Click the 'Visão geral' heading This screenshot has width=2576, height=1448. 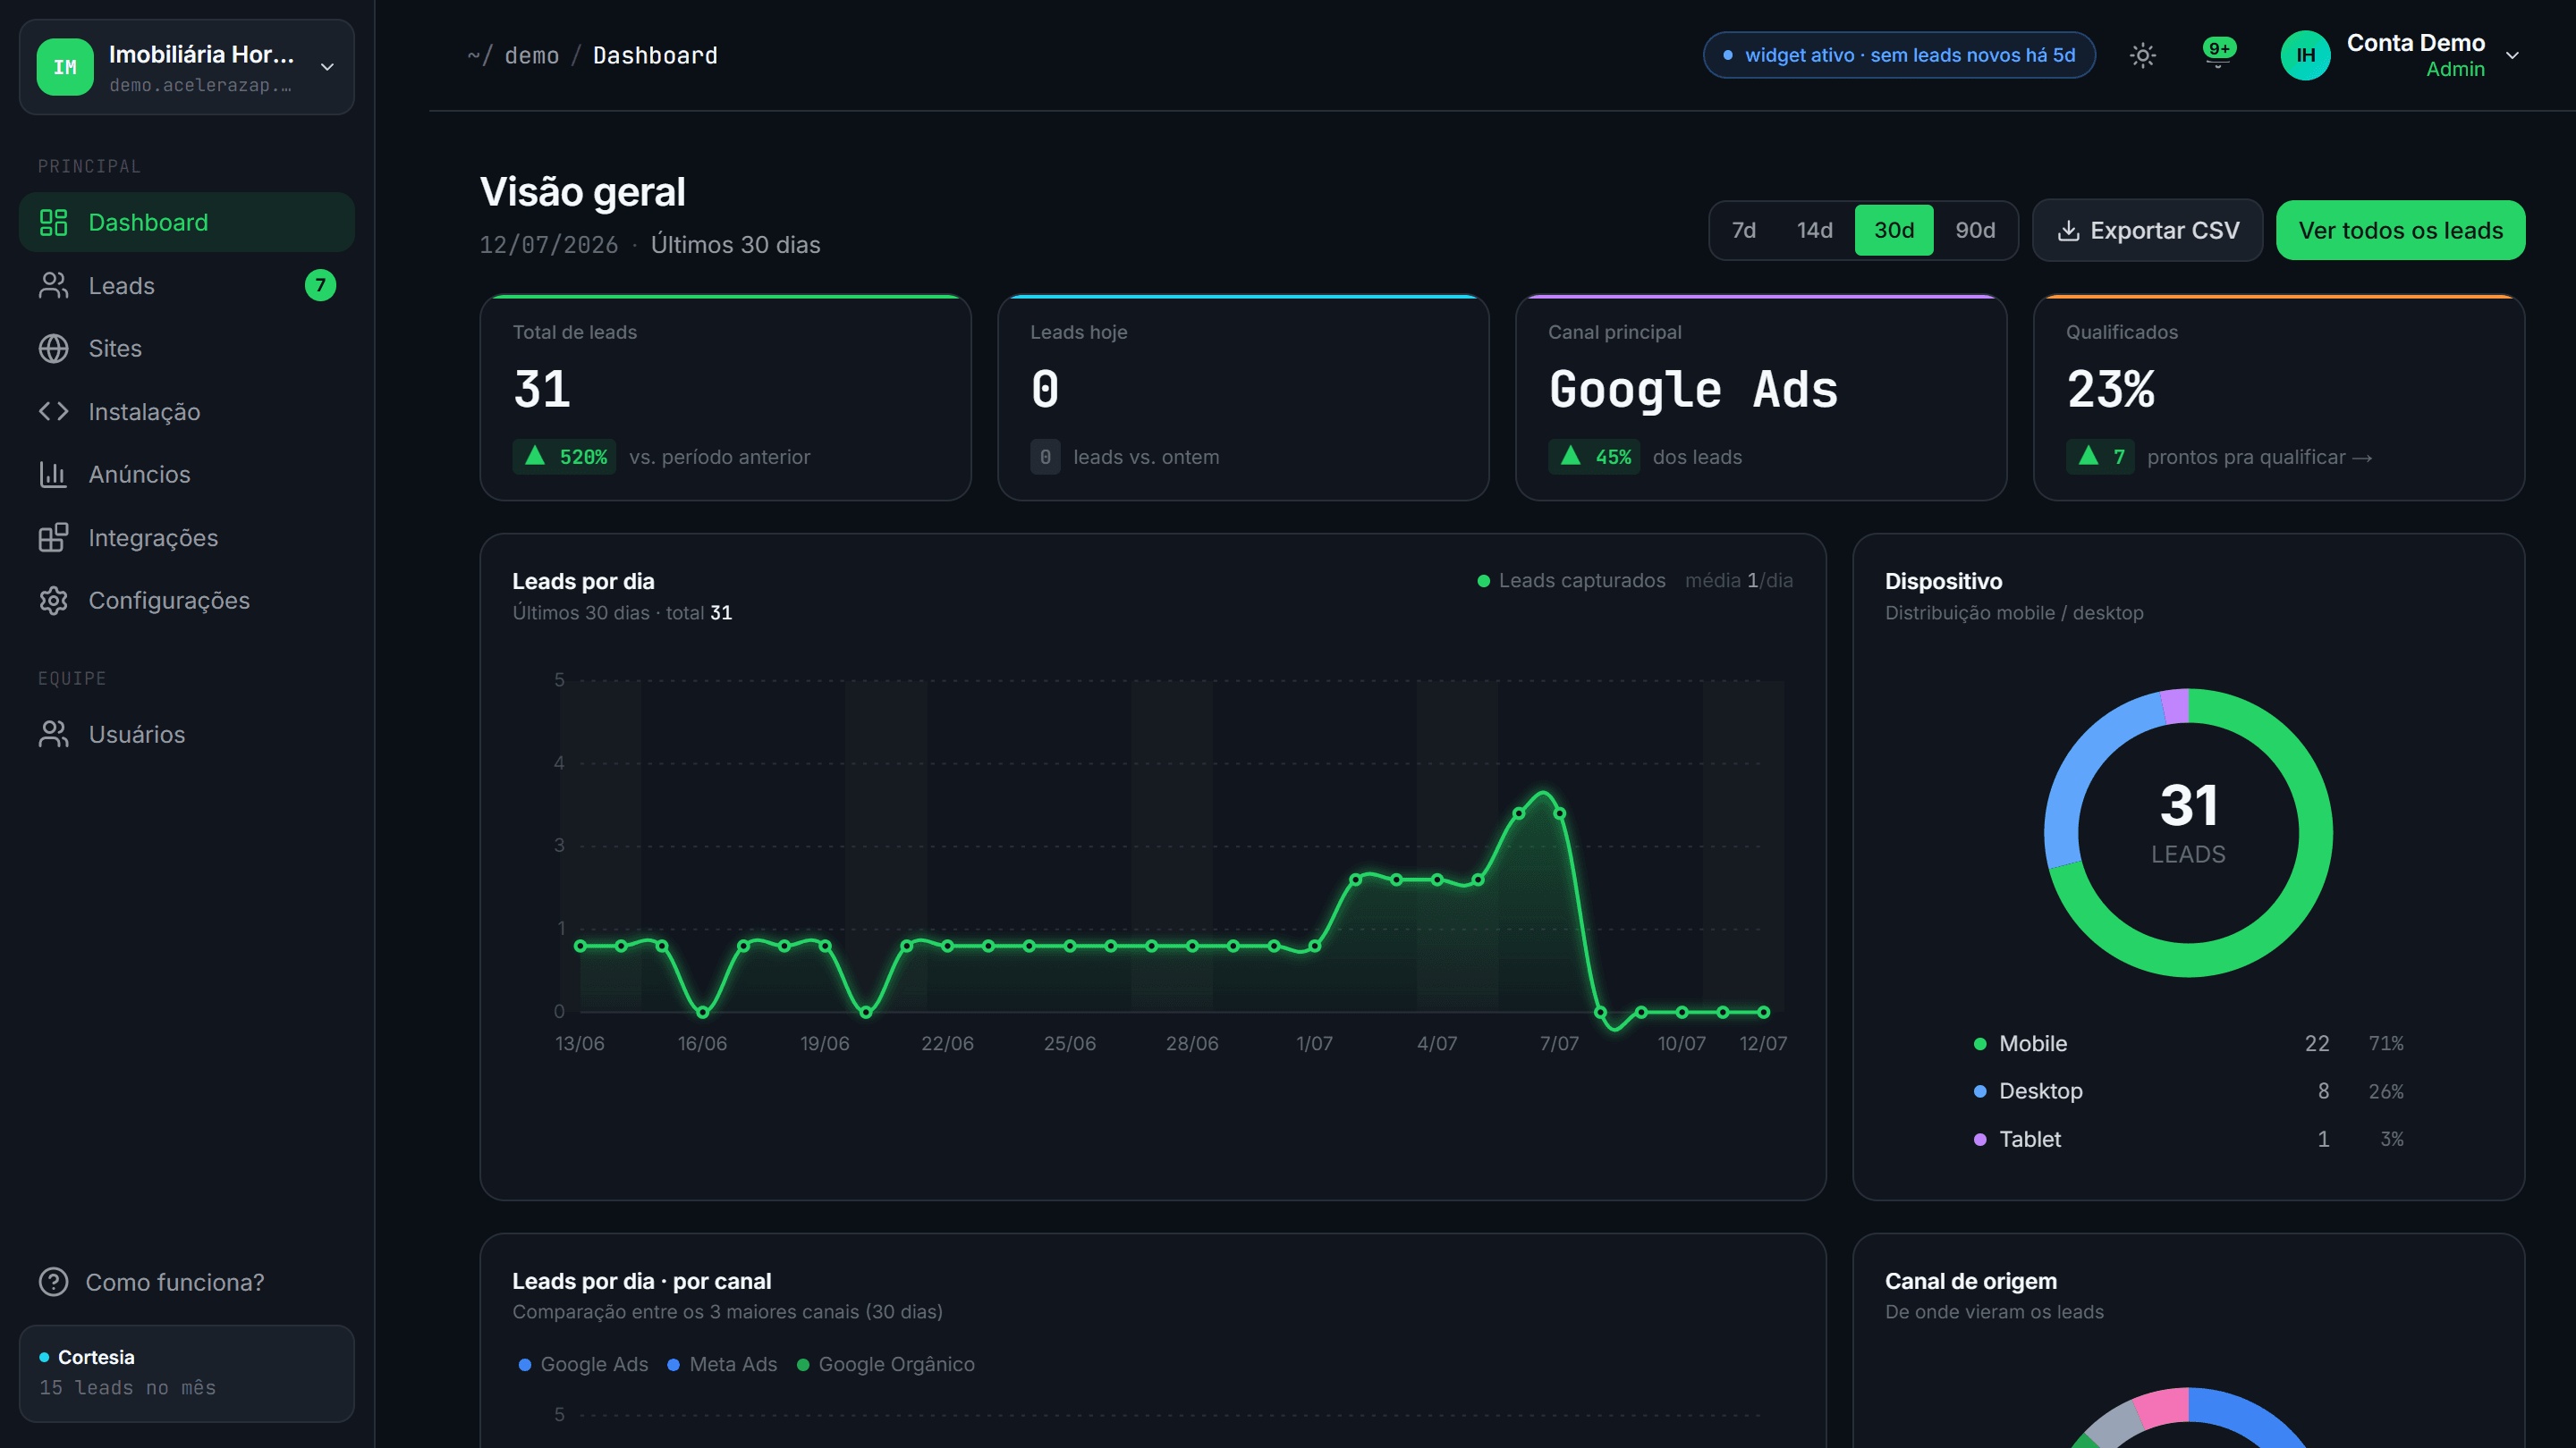pos(582,192)
